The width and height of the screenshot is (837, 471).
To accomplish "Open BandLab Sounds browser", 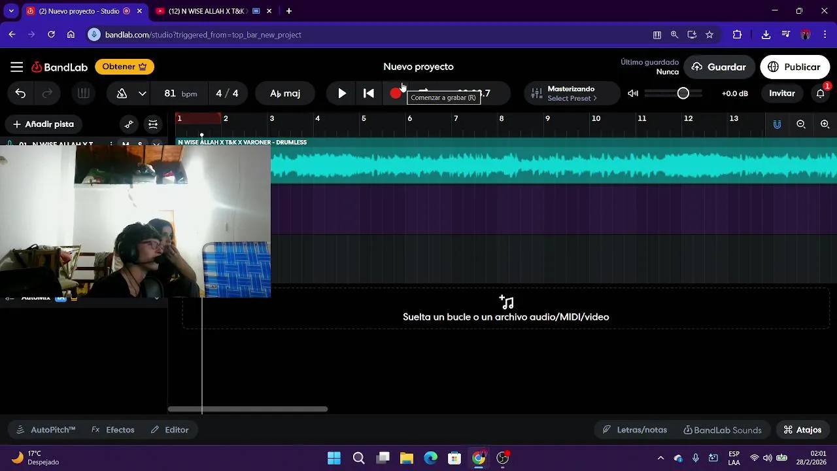I will (x=722, y=430).
